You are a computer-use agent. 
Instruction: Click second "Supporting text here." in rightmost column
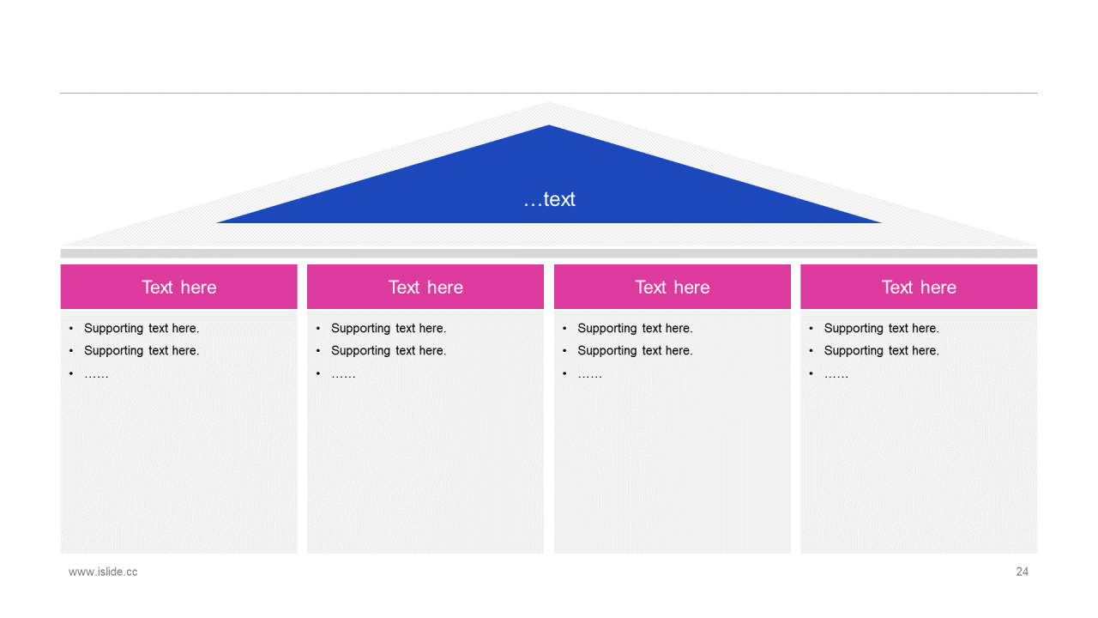tap(882, 350)
